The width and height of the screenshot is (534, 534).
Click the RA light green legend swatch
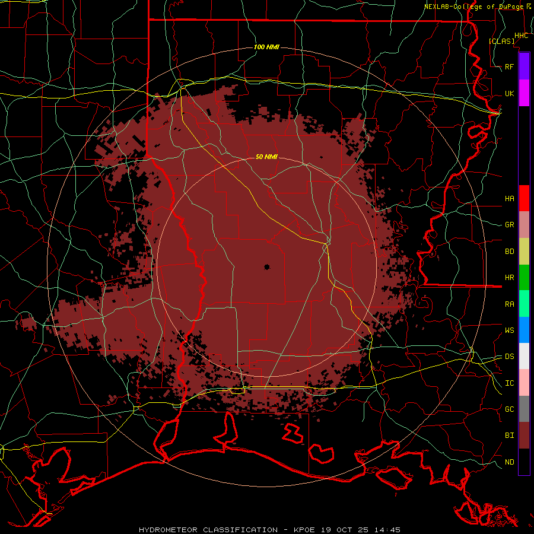coord(524,304)
